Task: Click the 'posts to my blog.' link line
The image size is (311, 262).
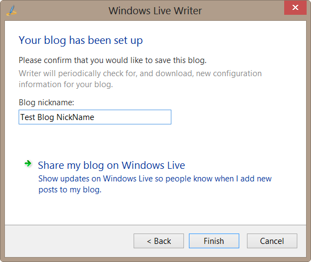Action: tap(70, 190)
